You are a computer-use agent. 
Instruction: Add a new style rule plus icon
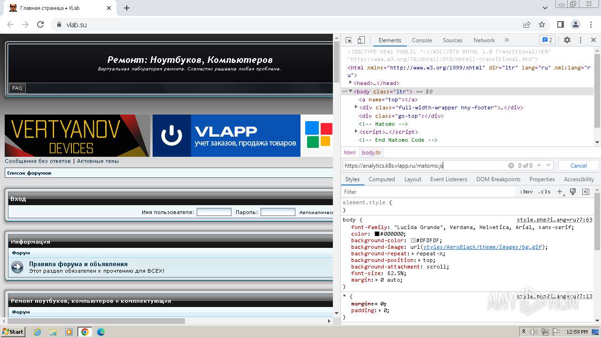[x=560, y=192]
